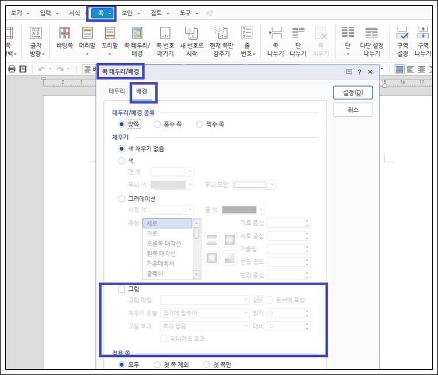Switch to the 테두리 tab
Viewport: 438px width, 375px height.
[x=117, y=91]
